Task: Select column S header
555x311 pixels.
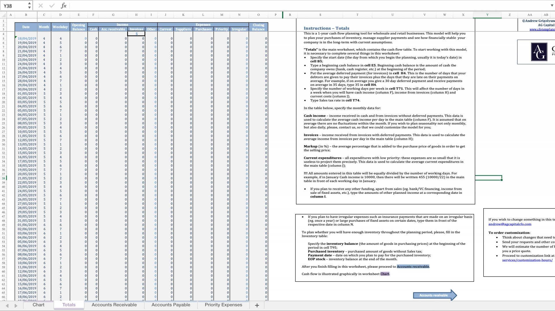Action: [320, 15]
